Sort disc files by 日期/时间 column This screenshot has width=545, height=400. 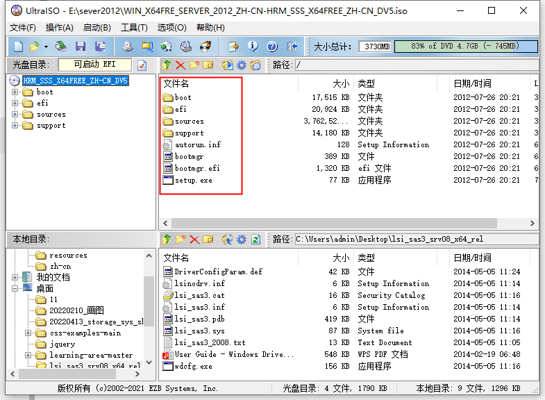[x=489, y=83]
